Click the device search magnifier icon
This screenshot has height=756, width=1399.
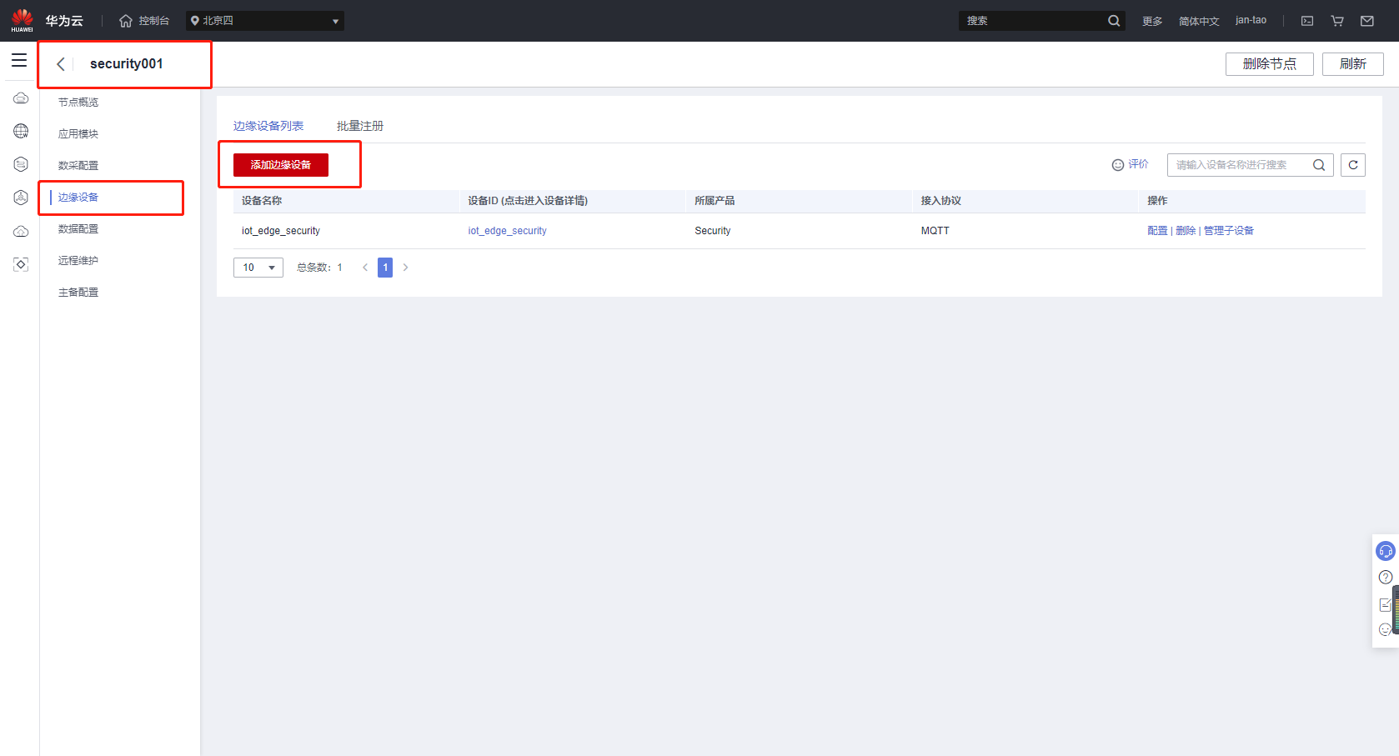point(1319,165)
